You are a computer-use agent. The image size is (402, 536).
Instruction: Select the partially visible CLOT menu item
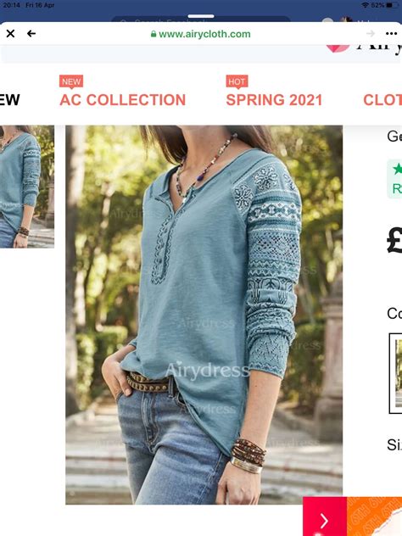382,100
